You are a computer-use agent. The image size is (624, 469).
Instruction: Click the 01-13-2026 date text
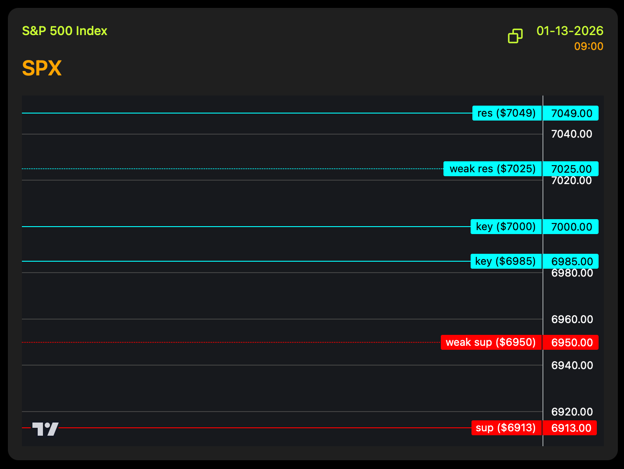click(x=570, y=31)
